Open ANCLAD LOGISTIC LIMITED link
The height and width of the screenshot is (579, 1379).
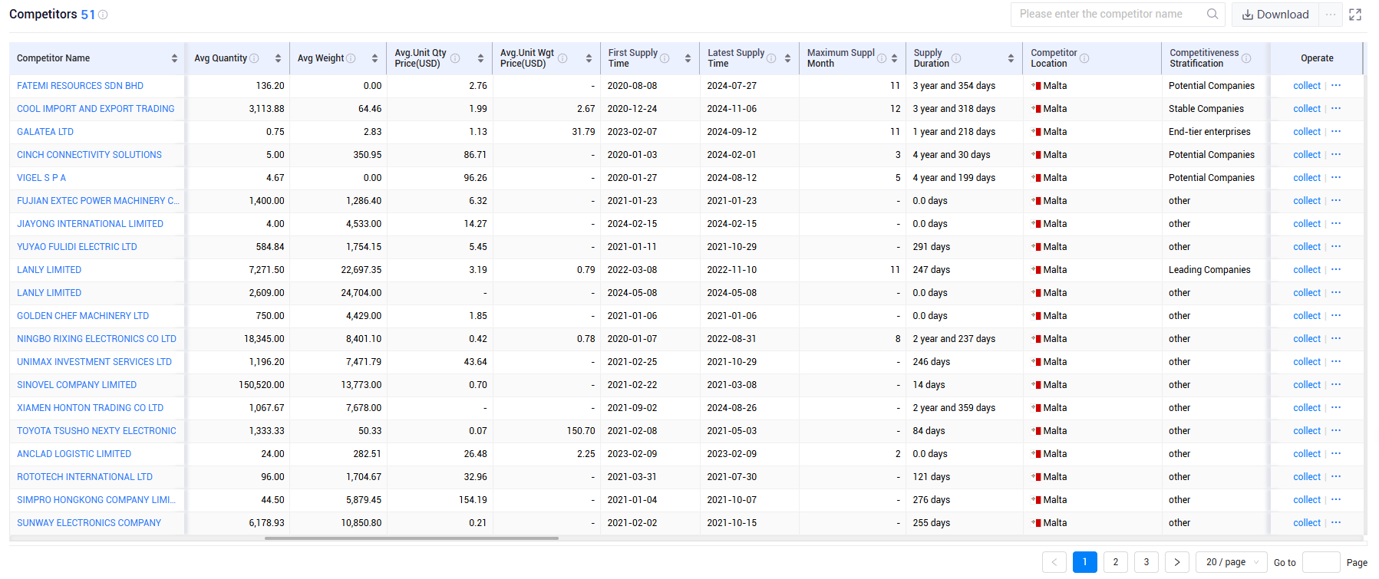[x=74, y=454]
